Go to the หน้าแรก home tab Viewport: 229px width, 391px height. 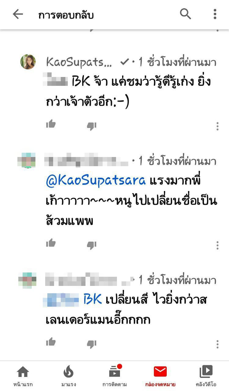[23, 376]
